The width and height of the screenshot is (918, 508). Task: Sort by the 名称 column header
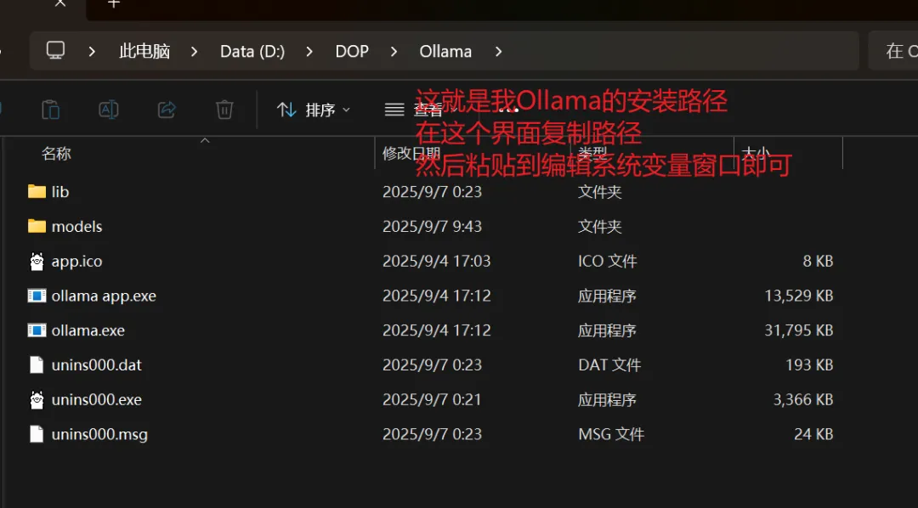pos(56,154)
